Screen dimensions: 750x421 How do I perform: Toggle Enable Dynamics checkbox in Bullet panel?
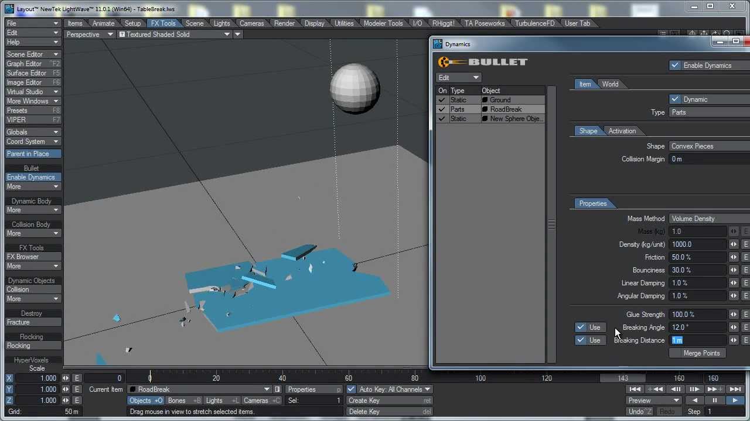[675, 65]
